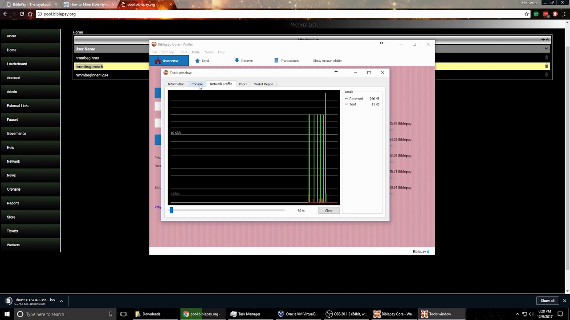Click the traffic time-range slider handle

pyautogui.click(x=171, y=210)
